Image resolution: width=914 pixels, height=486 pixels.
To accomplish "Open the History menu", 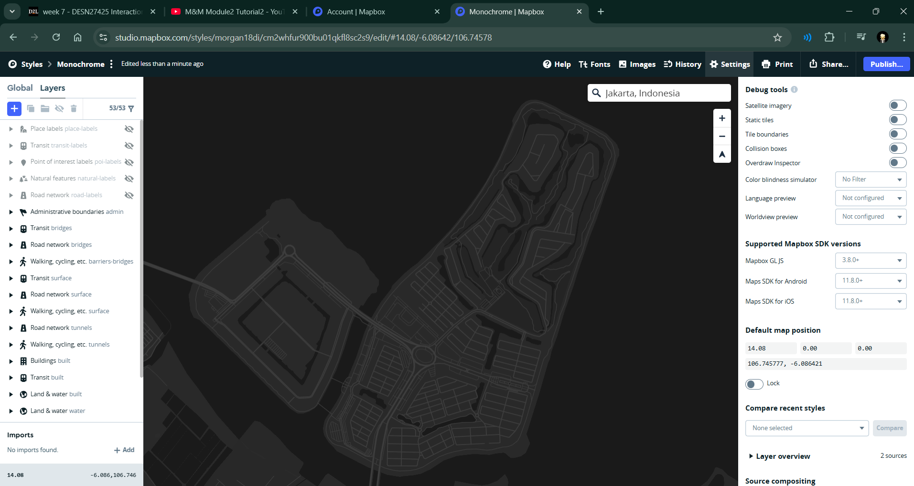I will click(682, 64).
